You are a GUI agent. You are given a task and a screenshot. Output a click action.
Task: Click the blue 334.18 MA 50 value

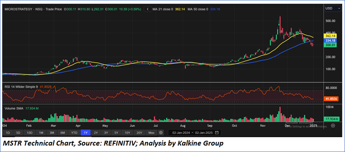coord(215,9)
